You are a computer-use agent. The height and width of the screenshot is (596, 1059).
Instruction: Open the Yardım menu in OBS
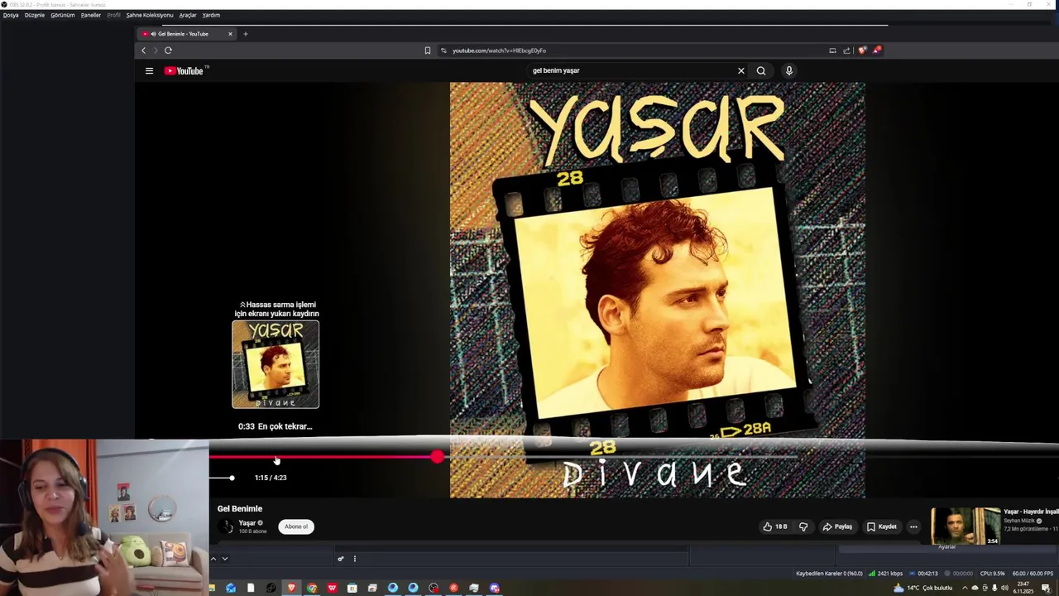(211, 15)
